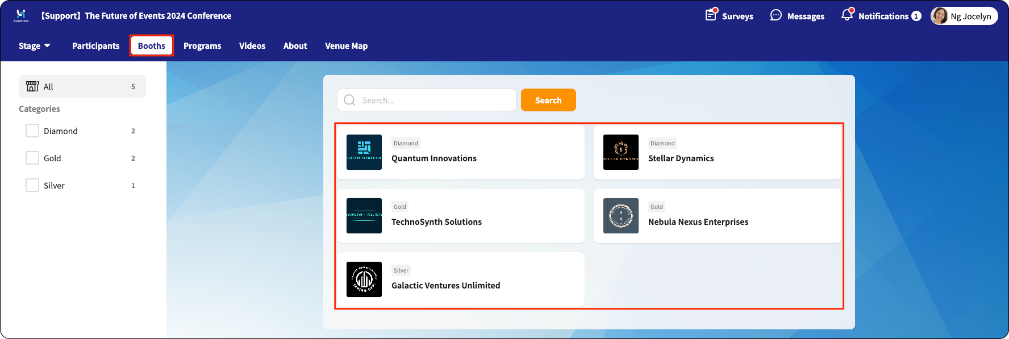Click the Quantum Innovations booth name

(x=434, y=158)
